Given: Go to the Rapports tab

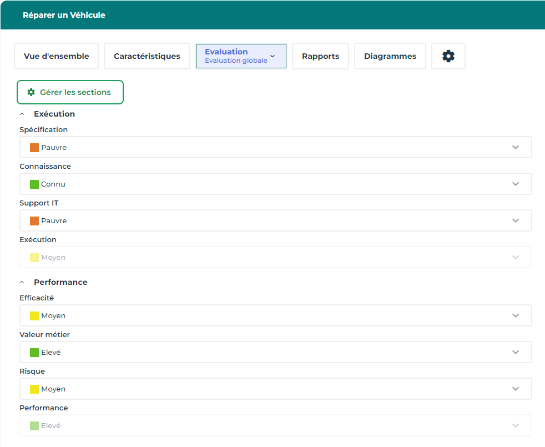Looking at the screenshot, I should click(x=320, y=56).
